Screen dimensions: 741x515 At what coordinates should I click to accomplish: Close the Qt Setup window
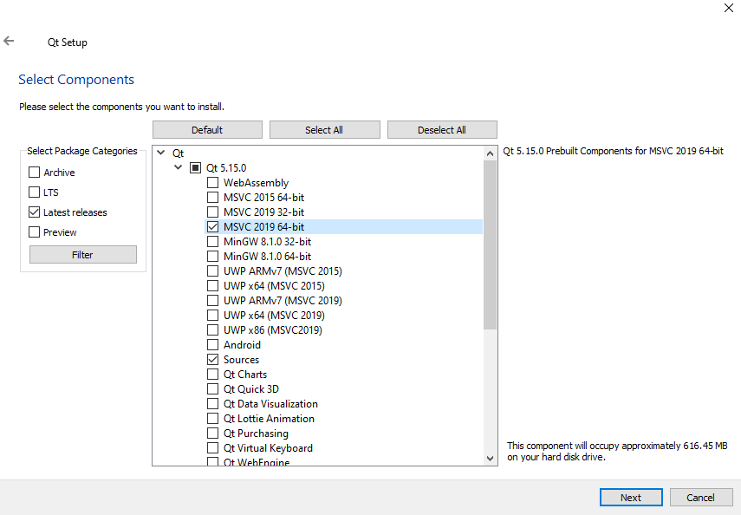click(x=729, y=8)
